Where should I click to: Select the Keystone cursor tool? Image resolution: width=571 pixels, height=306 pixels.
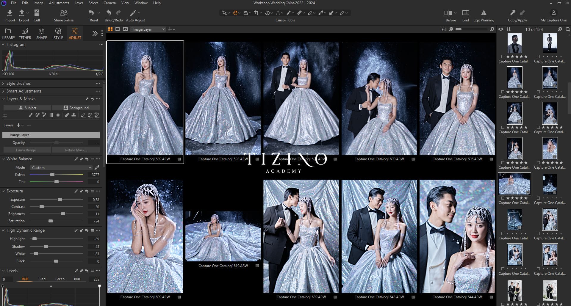(x=278, y=13)
